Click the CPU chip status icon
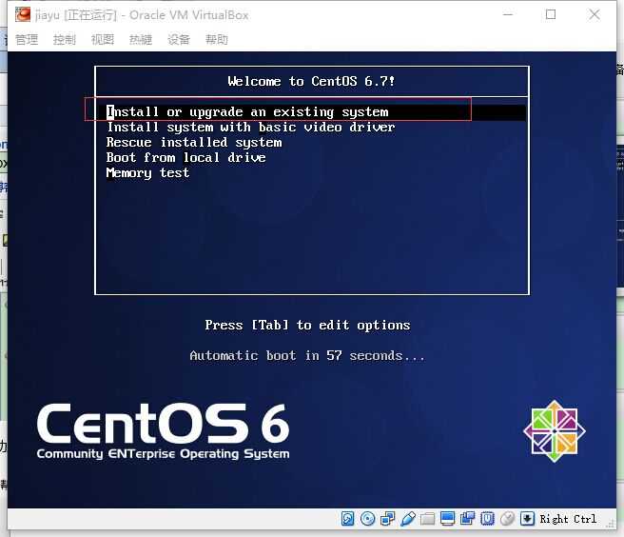This screenshot has height=537, width=624. click(x=487, y=519)
